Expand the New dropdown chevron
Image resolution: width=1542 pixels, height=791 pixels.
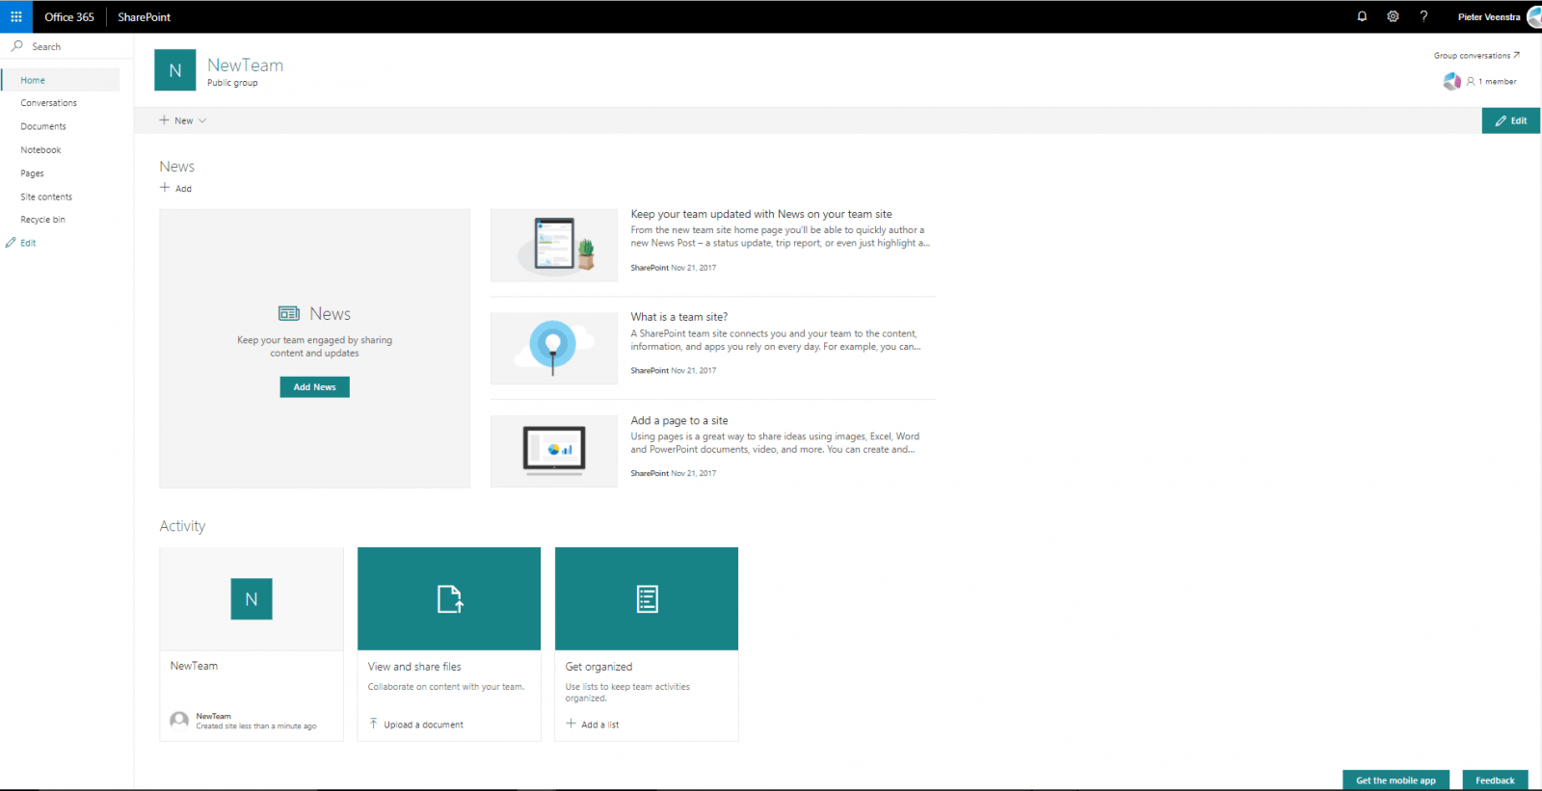click(x=202, y=120)
